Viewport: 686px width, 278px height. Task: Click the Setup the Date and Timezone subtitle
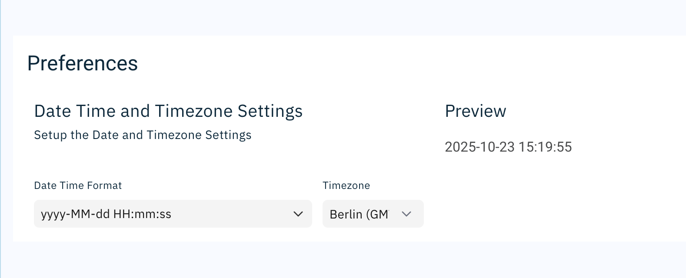coord(143,135)
